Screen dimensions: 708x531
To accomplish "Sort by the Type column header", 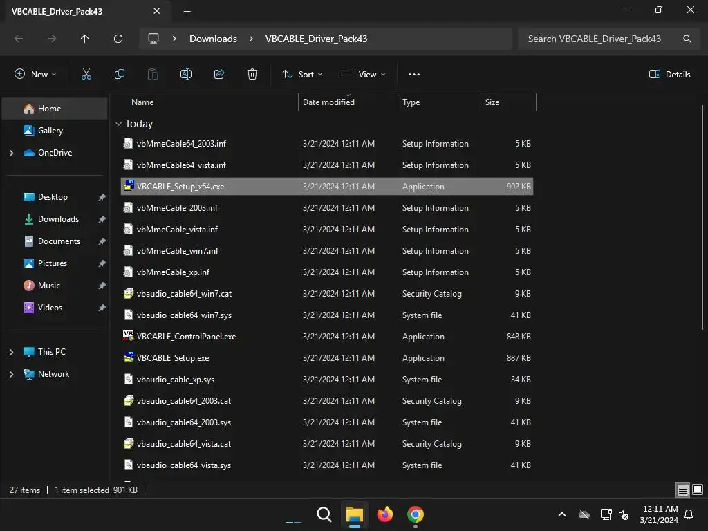I will coord(439,102).
